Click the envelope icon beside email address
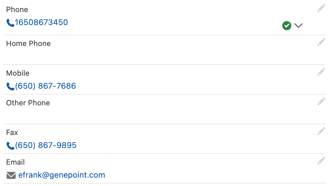 pyautogui.click(x=11, y=175)
